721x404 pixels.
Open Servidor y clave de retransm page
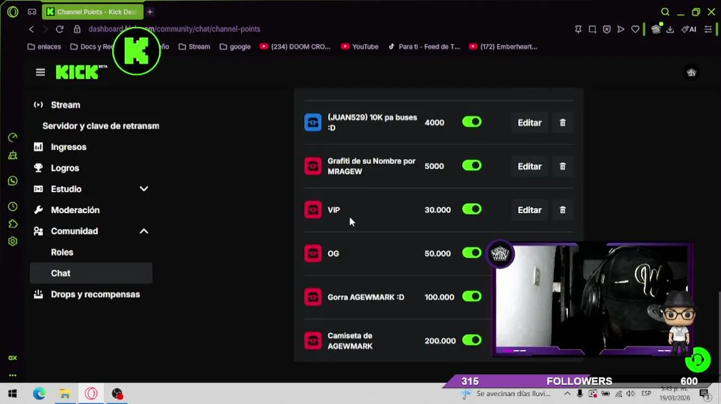101,126
